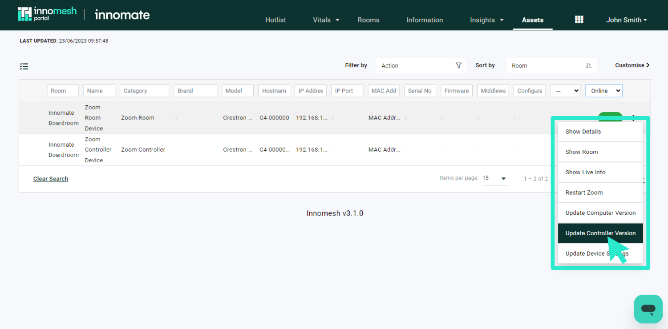Toggle the green online status on Zoom Room Device
This screenshot has height=329, width=668.
(x=610, y=116)
